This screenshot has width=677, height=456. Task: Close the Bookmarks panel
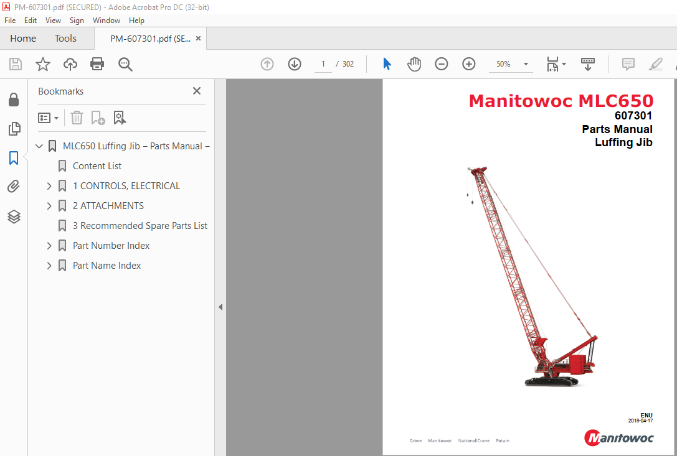(x=196, y=91)
